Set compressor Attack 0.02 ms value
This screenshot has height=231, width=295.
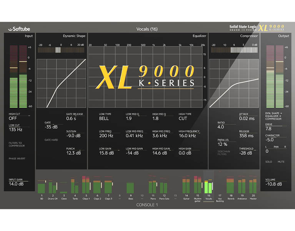coord(247,119)
